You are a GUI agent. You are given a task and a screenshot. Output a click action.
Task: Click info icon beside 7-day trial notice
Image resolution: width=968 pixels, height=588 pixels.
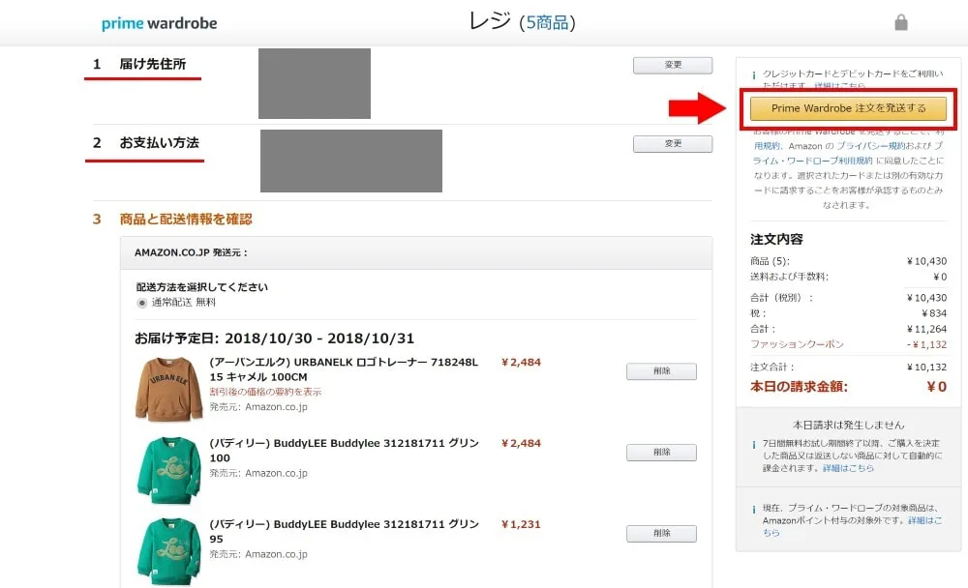click(x=753, y=446)
